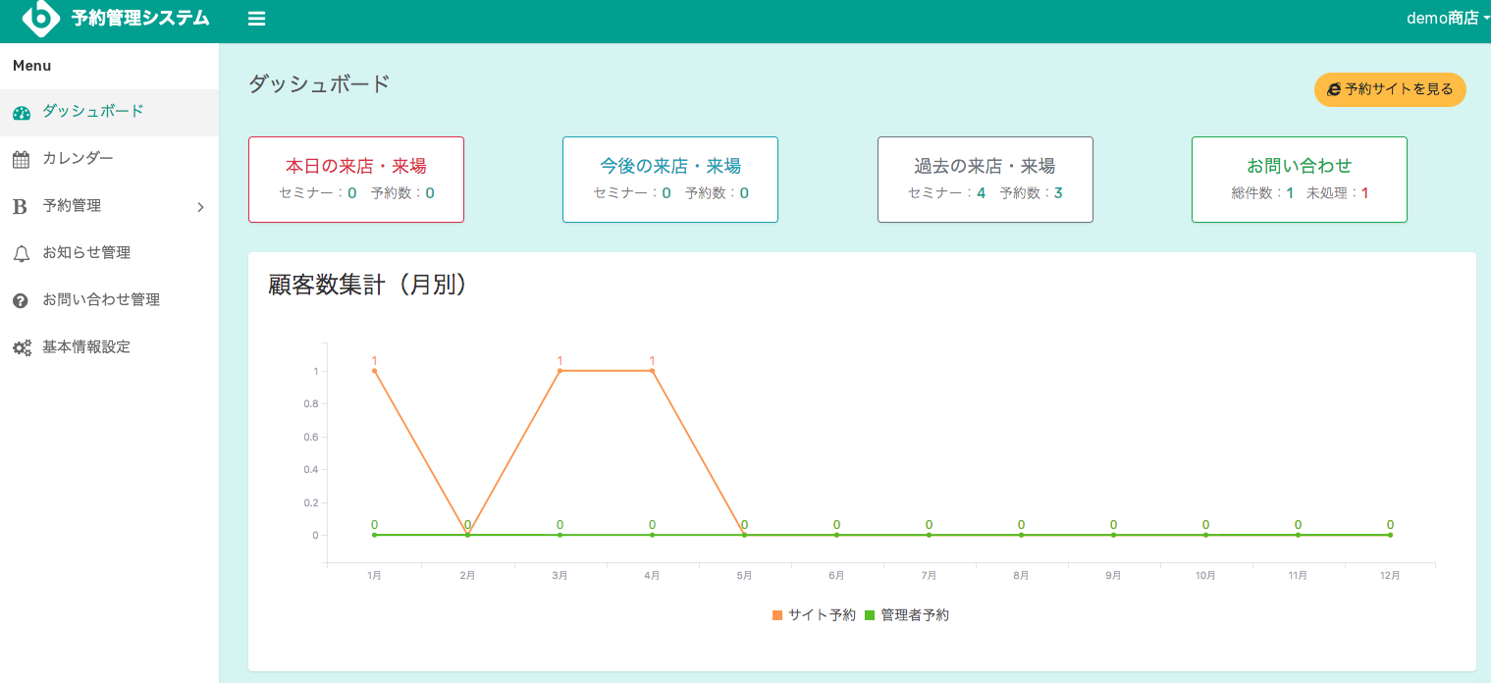
Task: Open カレンダー menu item
Action: click(109, 159)
